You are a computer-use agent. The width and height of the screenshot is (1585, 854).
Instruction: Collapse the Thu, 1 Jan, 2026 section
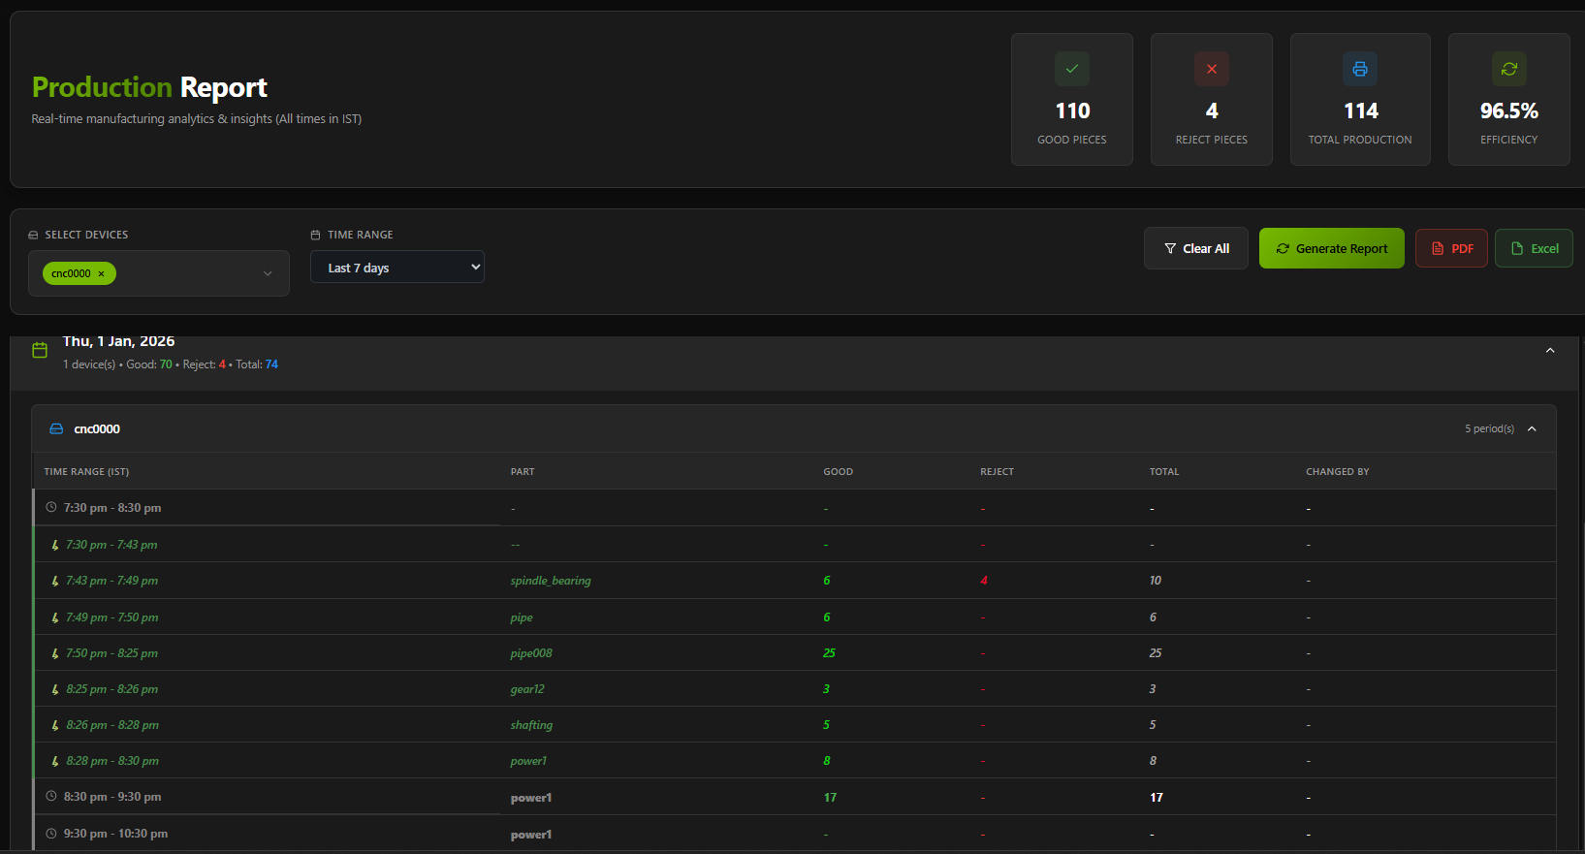pyautogui.click(x=1549, y=350)
